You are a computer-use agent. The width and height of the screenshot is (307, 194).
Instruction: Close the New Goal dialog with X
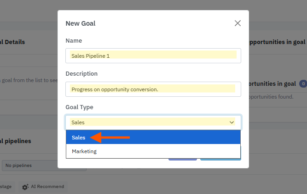237,23
